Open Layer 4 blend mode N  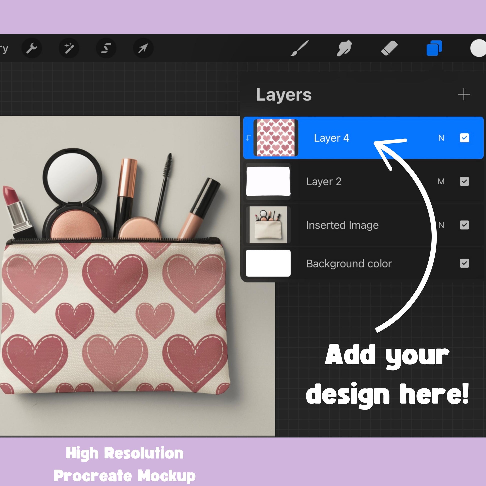pos(441,138)
